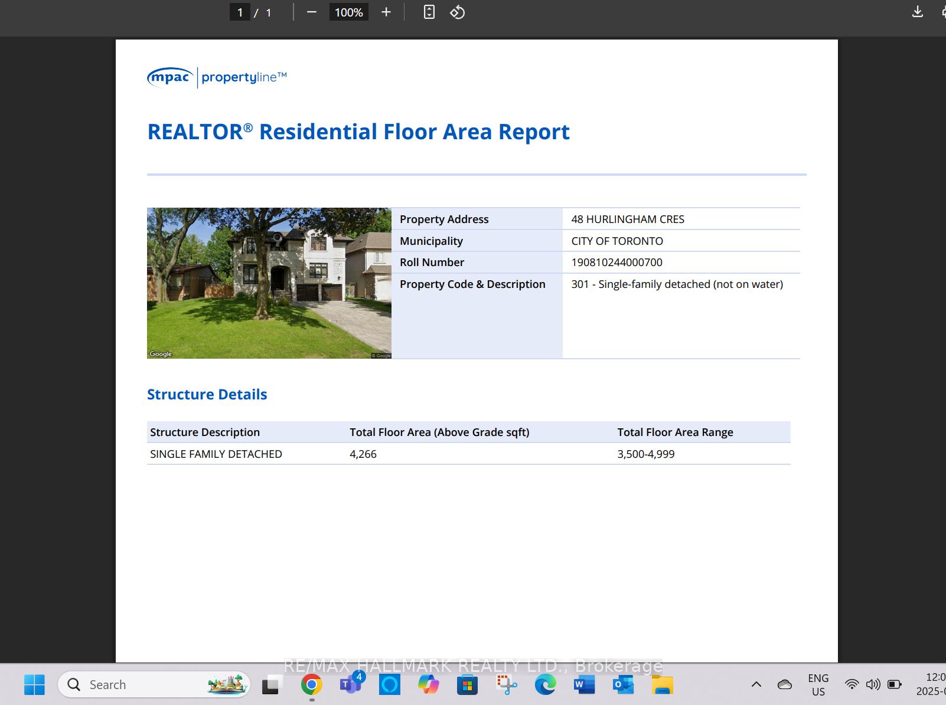Viewport: 946px width, 705px height.
Task: Open the volume speaker icon
Action: tap(873, 684)
